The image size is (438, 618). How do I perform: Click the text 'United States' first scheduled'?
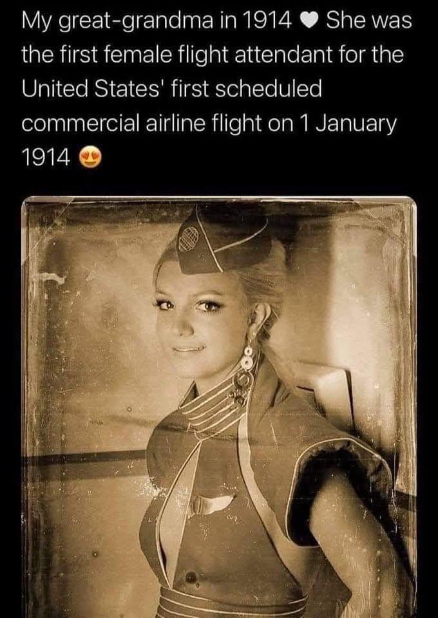click(x=172, y=89)
